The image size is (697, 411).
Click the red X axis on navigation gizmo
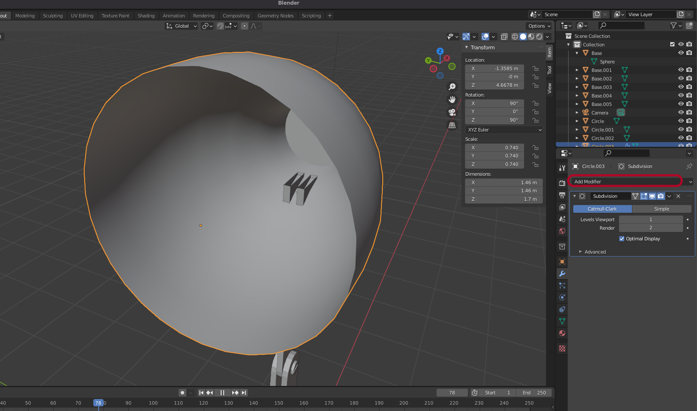pyautogui.click(x=447, y=58)
